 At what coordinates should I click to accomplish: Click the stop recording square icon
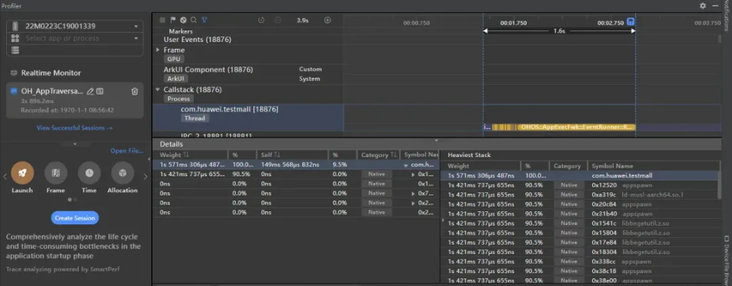[163, 20]
